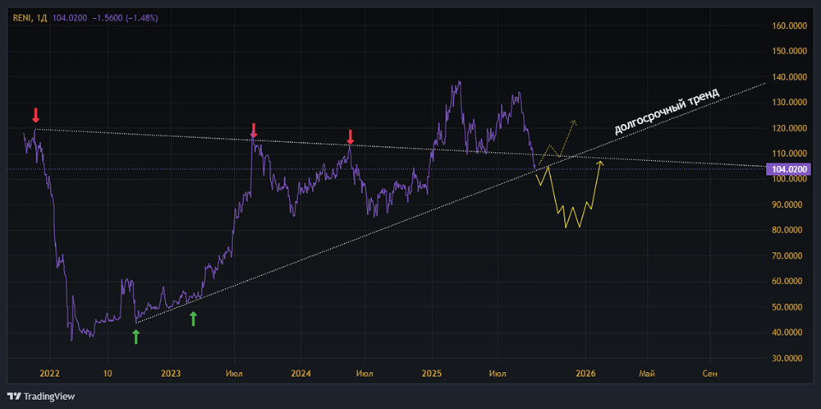Select the долгосрочный тренд text label

[666, 111]
